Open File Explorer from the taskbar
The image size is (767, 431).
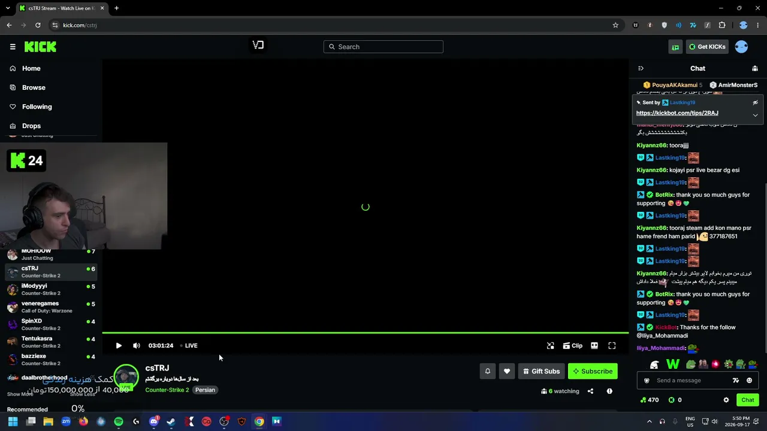click(x=49, y=421)
